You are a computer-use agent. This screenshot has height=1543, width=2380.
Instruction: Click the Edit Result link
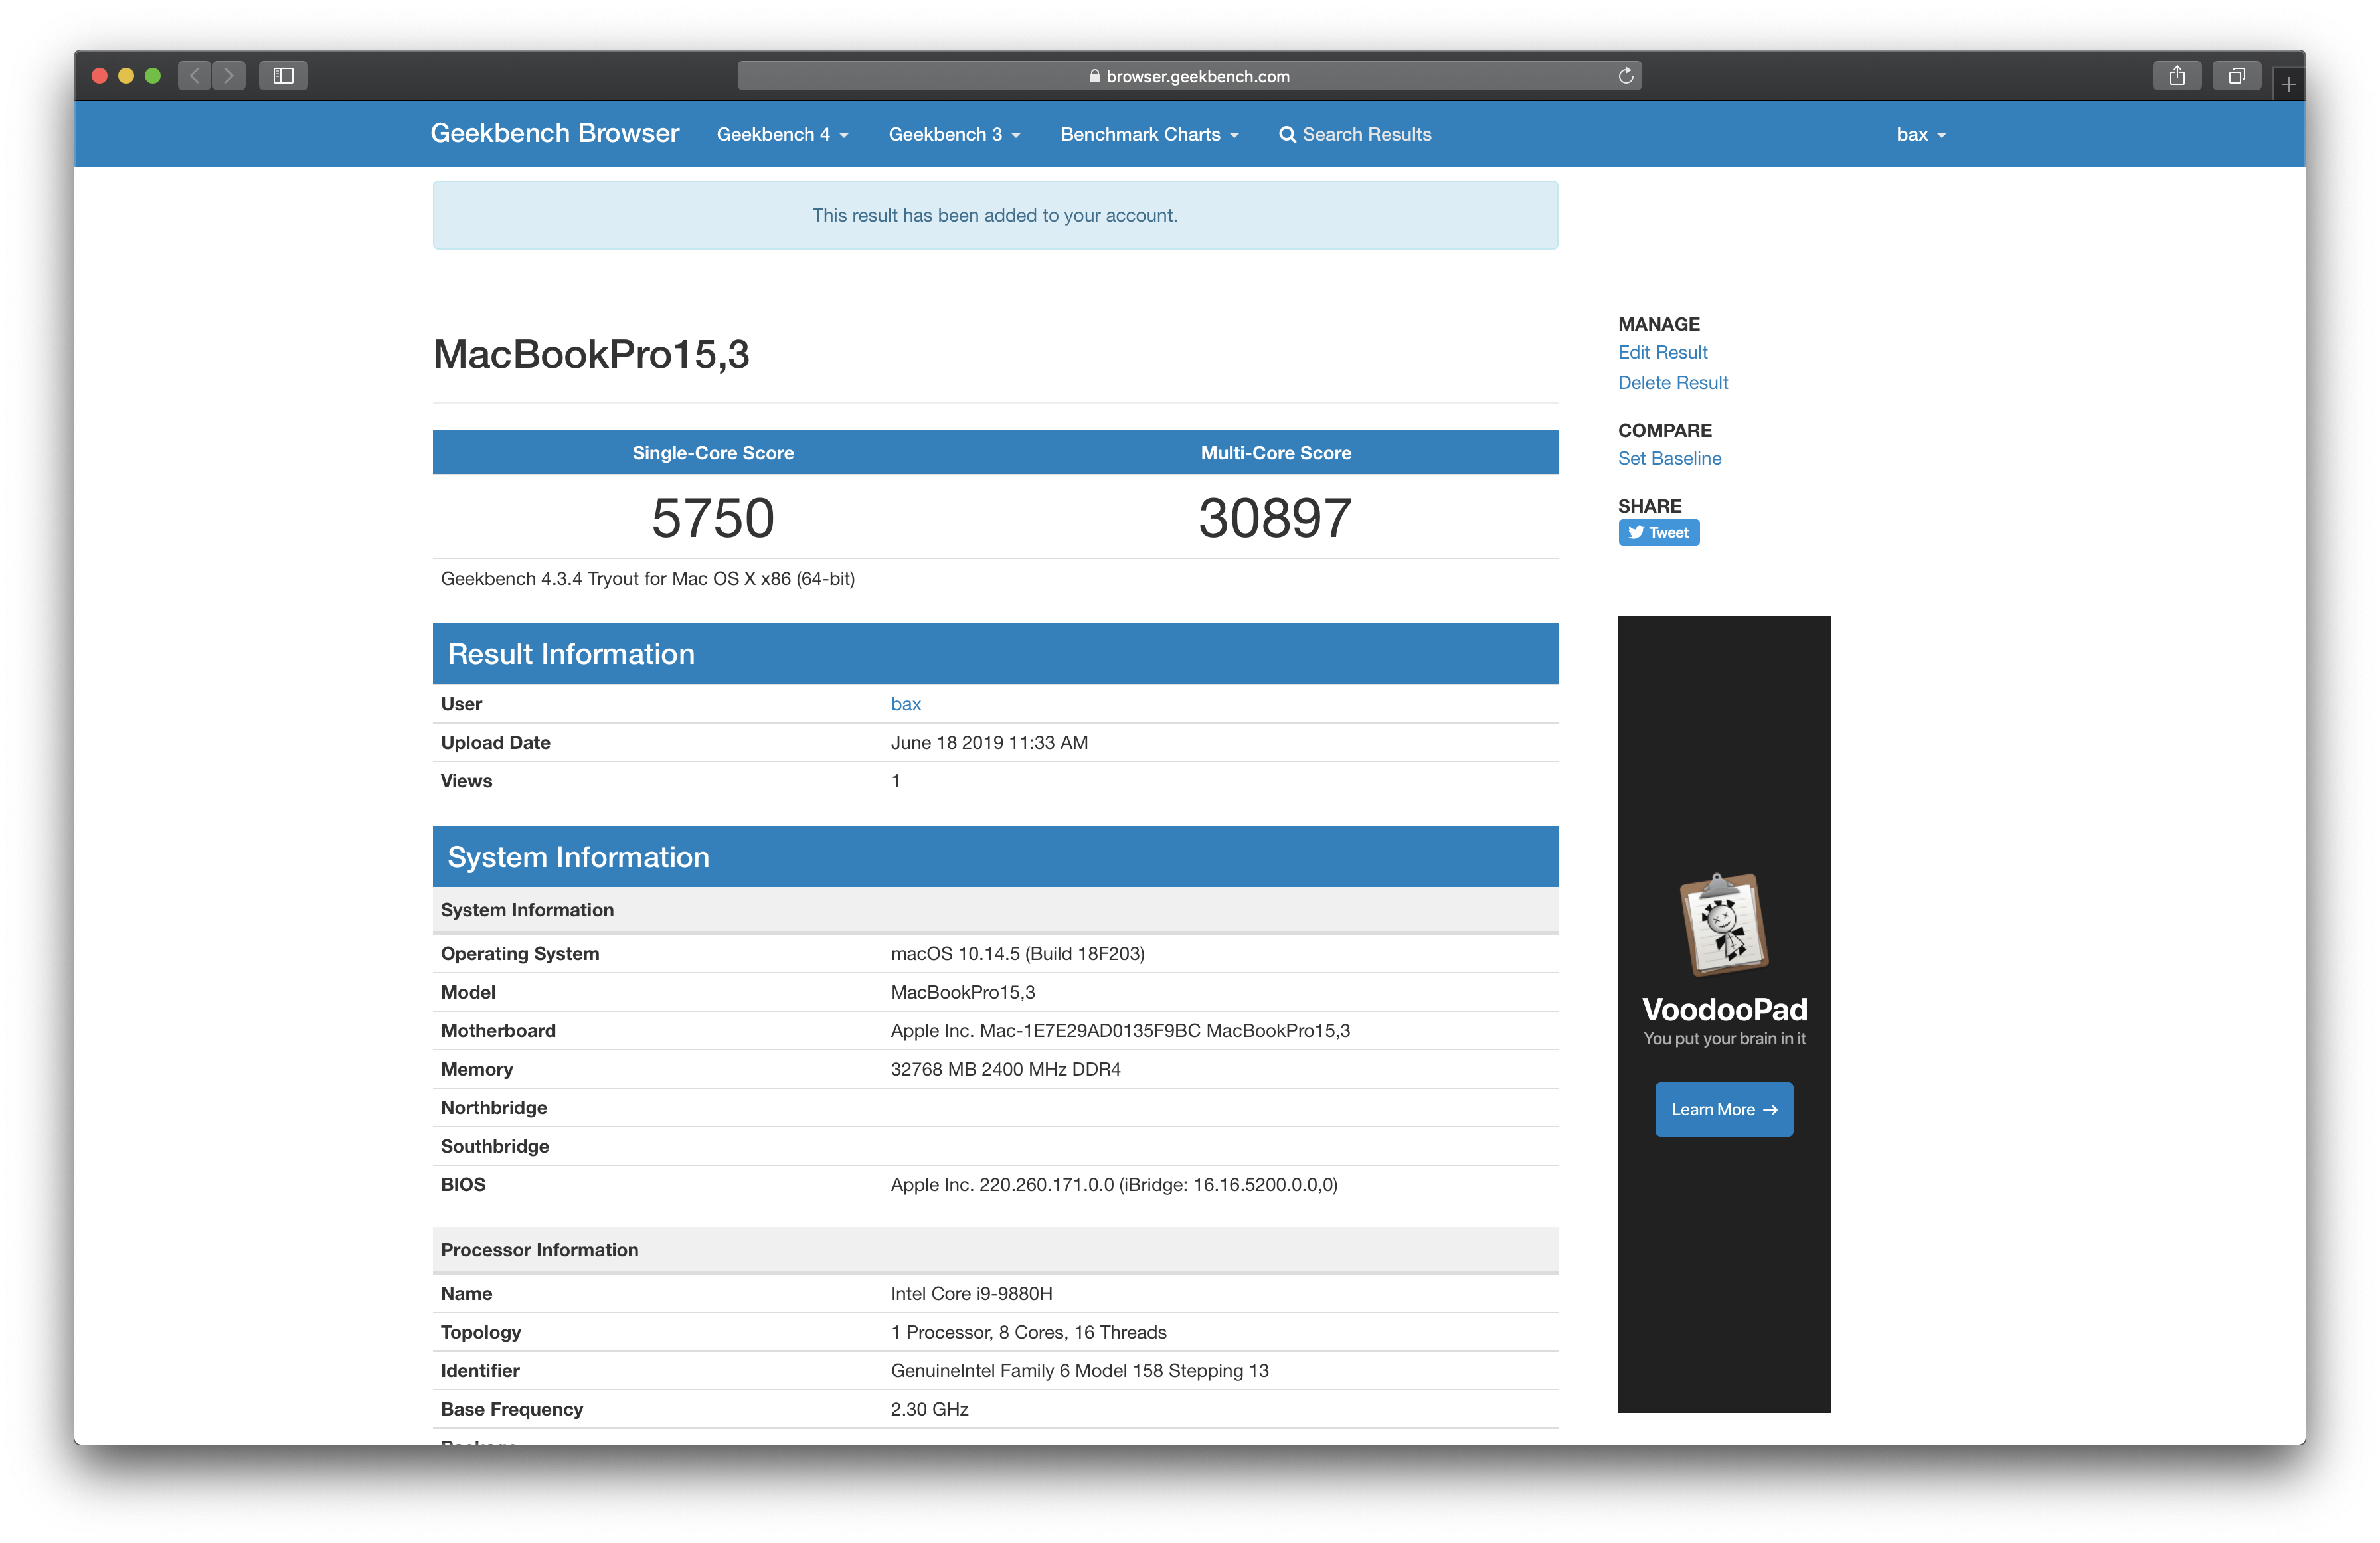tap(1662, 352)
